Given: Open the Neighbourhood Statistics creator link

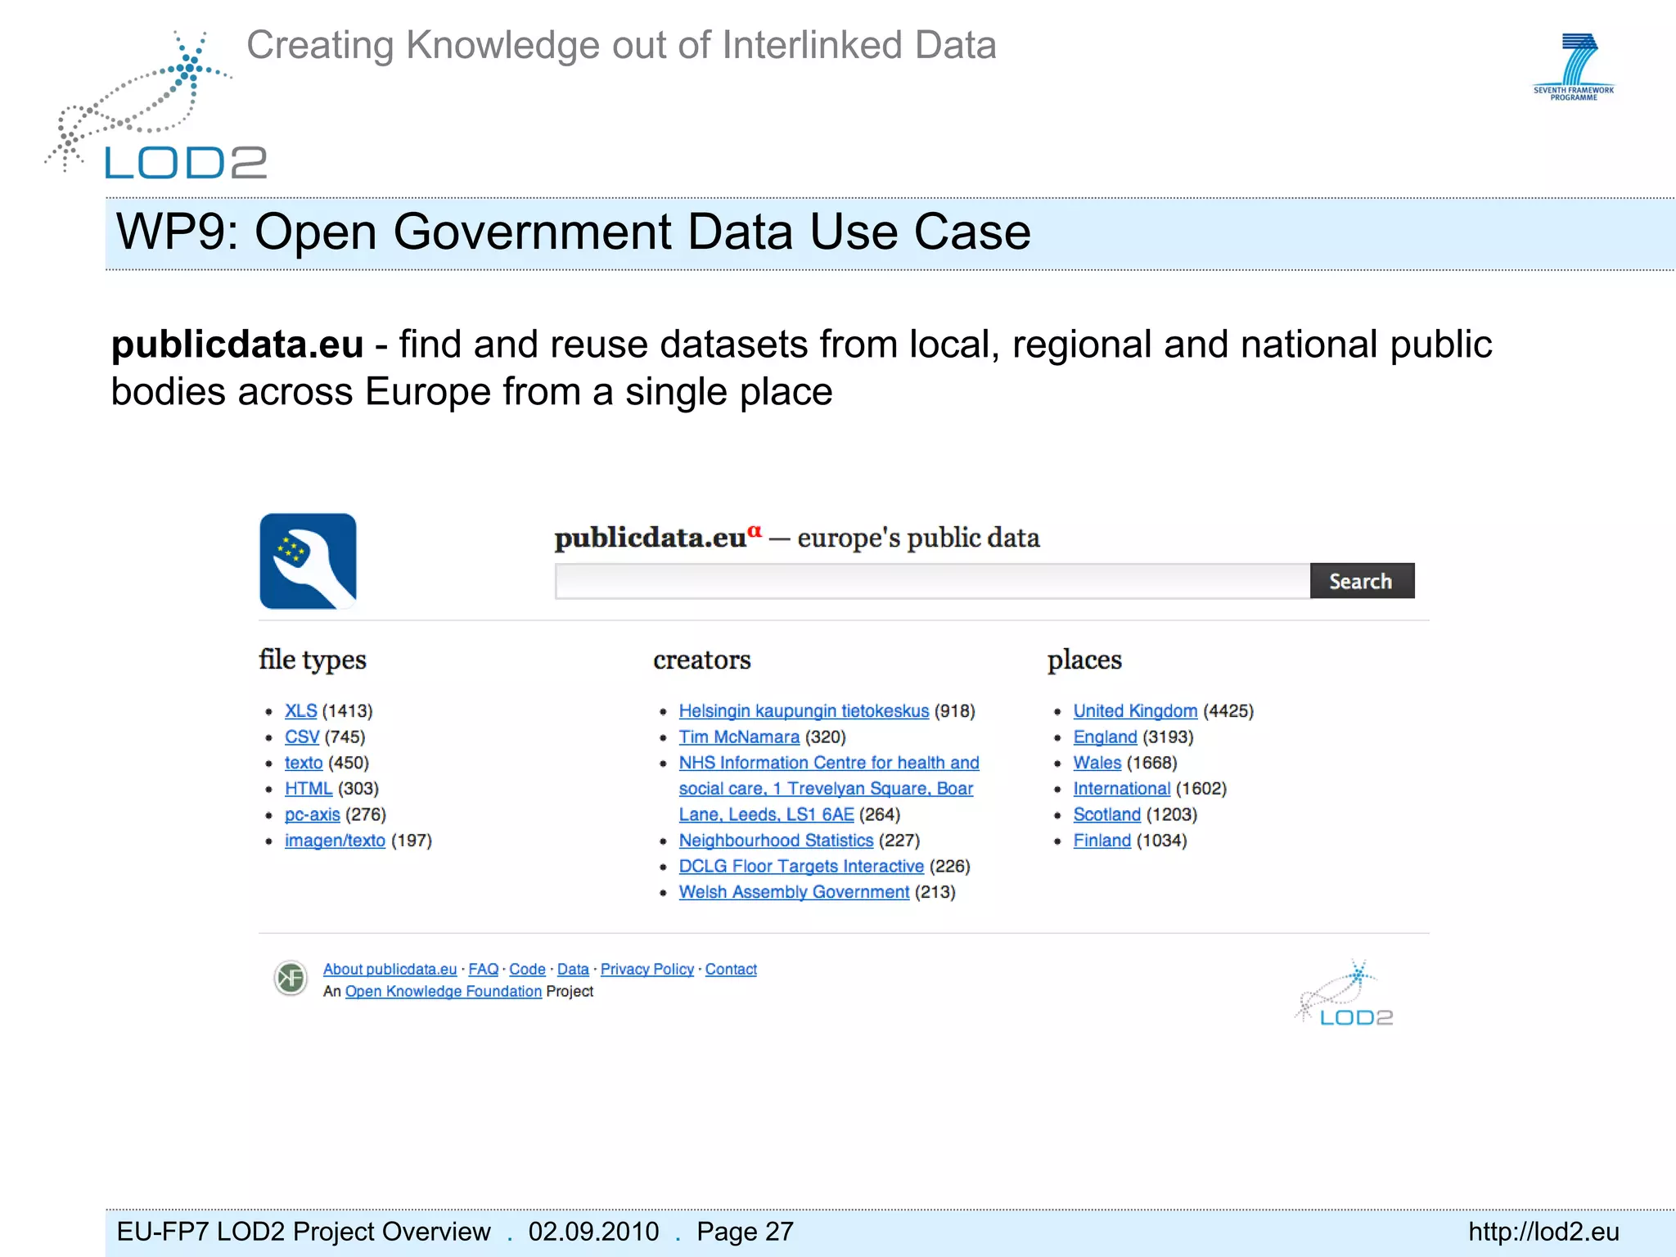Looking at the screenshot, I should tap(776, 840).
